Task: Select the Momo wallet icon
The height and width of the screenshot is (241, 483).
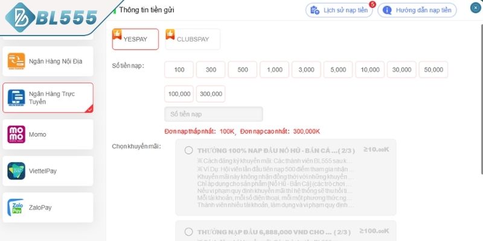Action: click(16, 134)
